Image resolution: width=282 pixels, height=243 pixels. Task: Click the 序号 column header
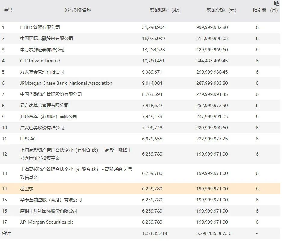click(8, 10)
